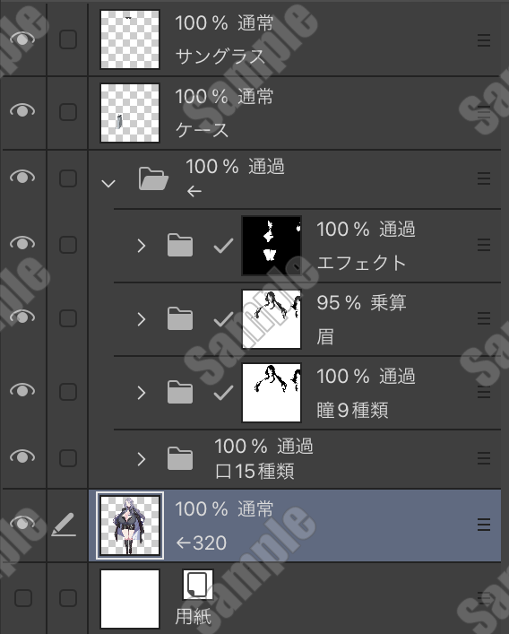
Task: Click the open folder icon of ← group
Action: point(153,178)
